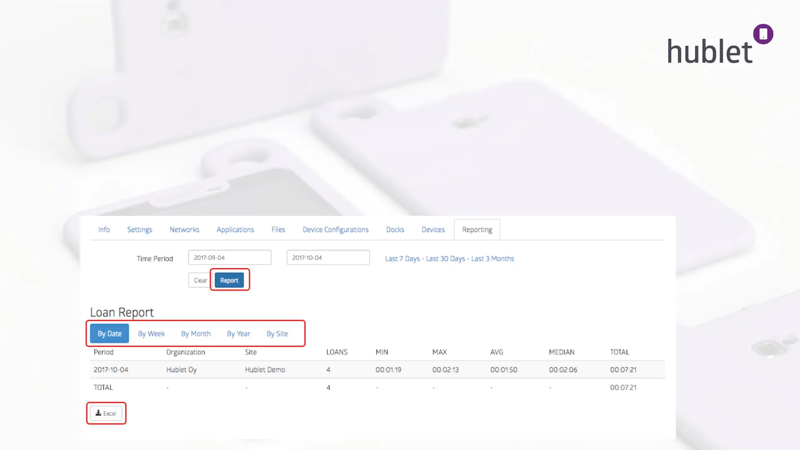Switch to the Settings tab
The image size is (800, 450).
[x=140, y=230]
